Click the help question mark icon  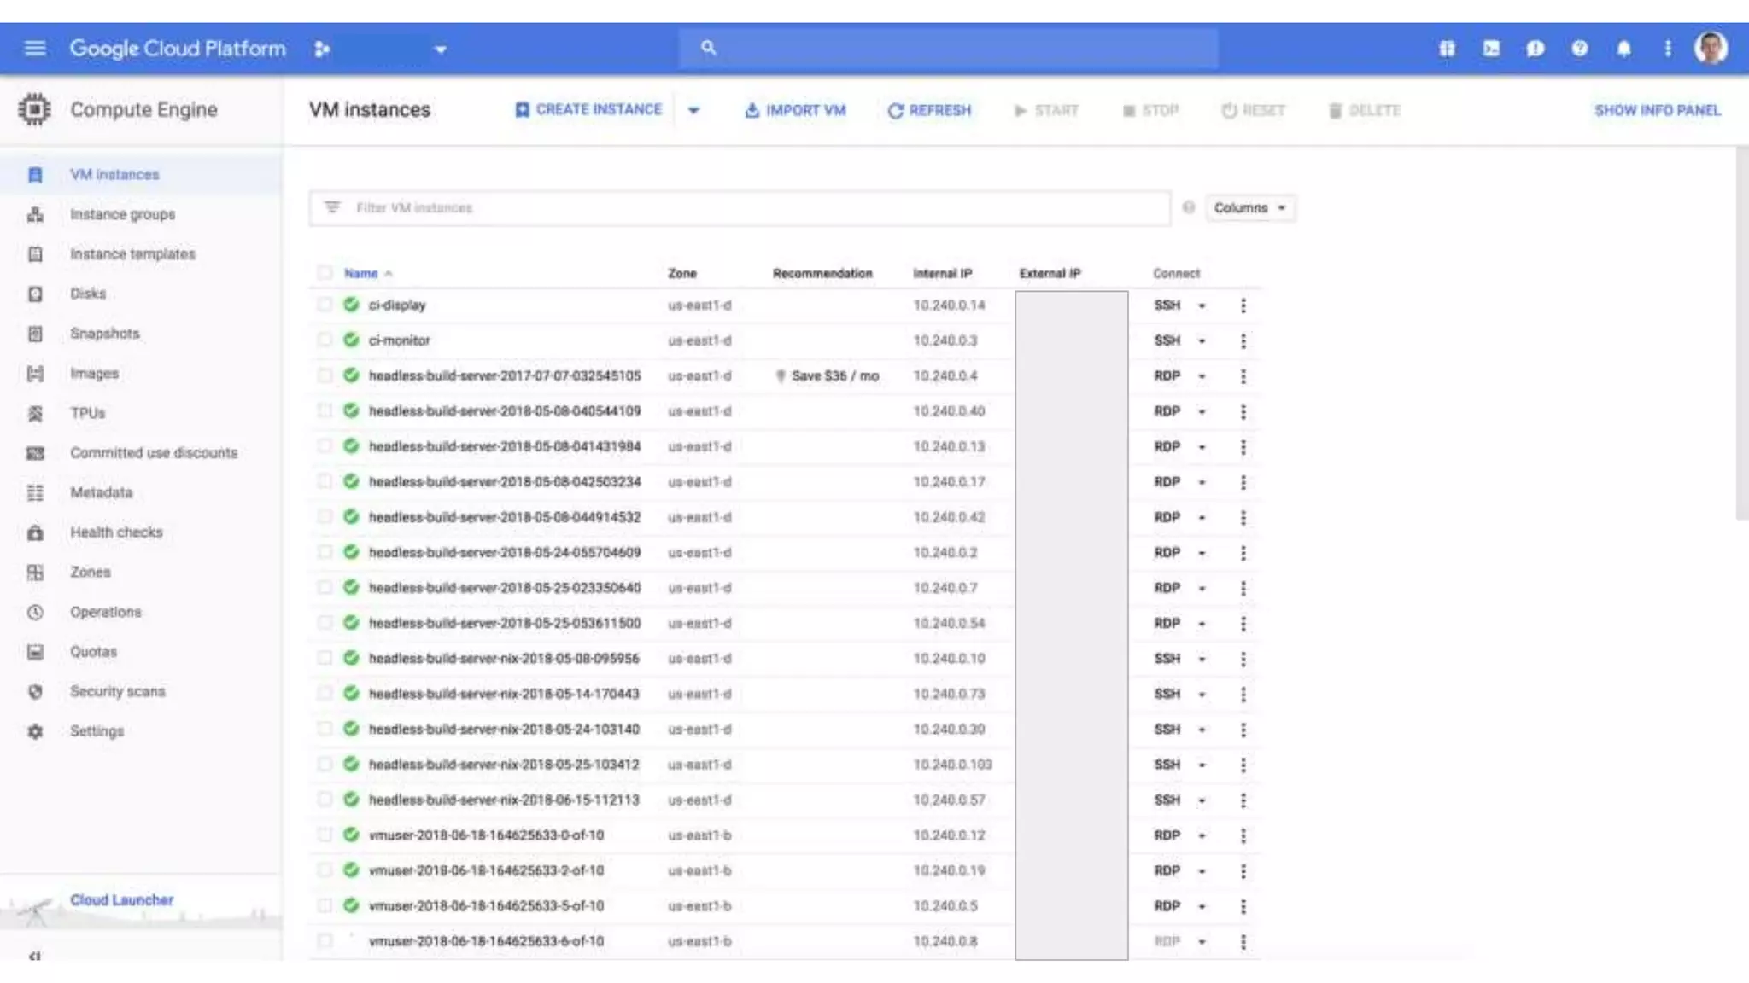pos(1579,49)
